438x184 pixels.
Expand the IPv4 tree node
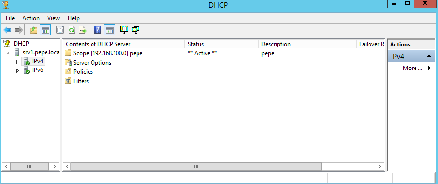coord(17,62)
